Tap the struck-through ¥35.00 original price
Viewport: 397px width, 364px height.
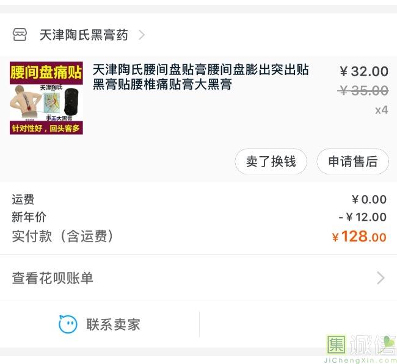pyautogui.click(x=363, y=90)
